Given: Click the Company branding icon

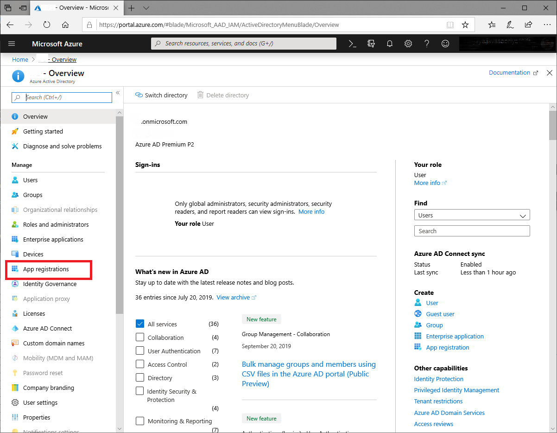Looking at the screenshot, I should point(15,388).
